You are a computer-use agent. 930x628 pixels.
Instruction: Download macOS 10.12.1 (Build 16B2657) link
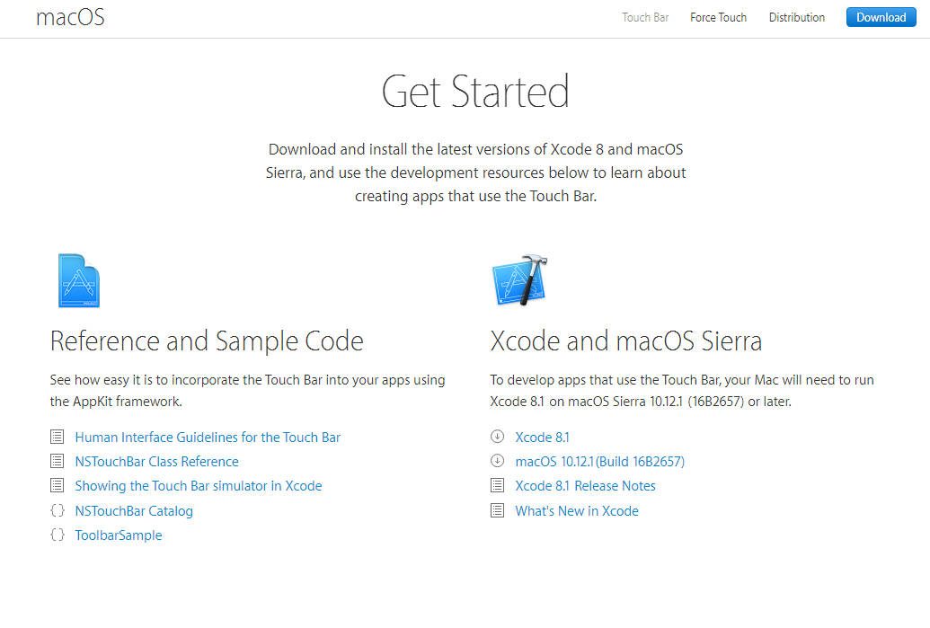(599, 462)
